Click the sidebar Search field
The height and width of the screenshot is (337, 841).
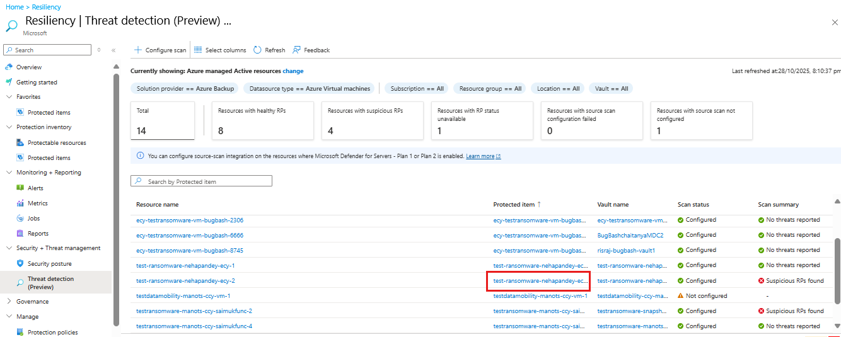tap(47, 50)
